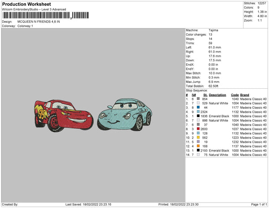Click the Colorway 1 value

[x=25, y=26]
